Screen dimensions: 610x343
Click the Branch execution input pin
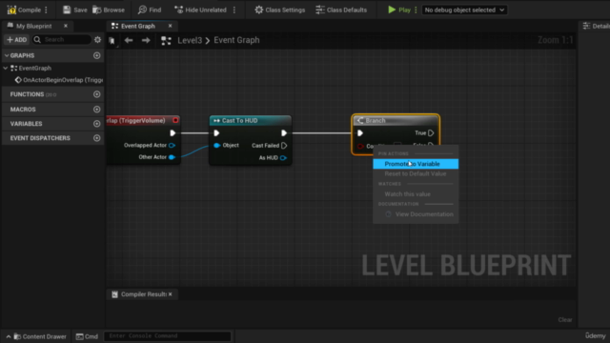[360, 133]
